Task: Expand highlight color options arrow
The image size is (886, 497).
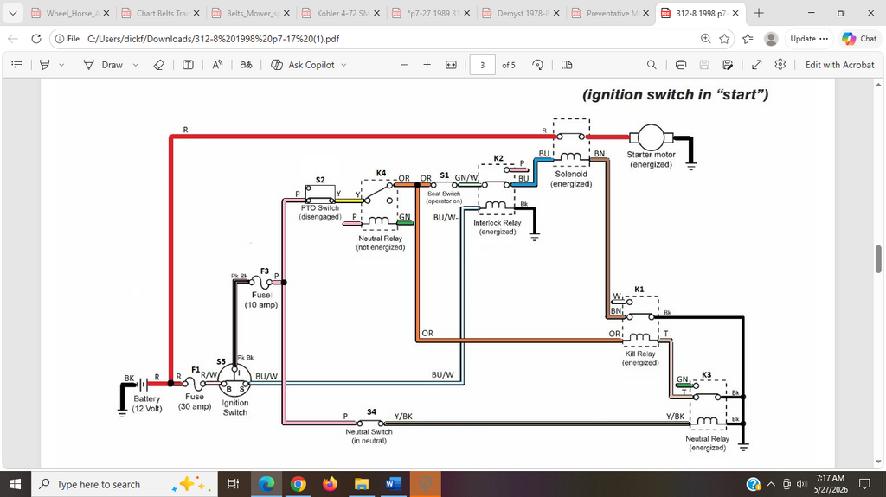Action: 61,65
